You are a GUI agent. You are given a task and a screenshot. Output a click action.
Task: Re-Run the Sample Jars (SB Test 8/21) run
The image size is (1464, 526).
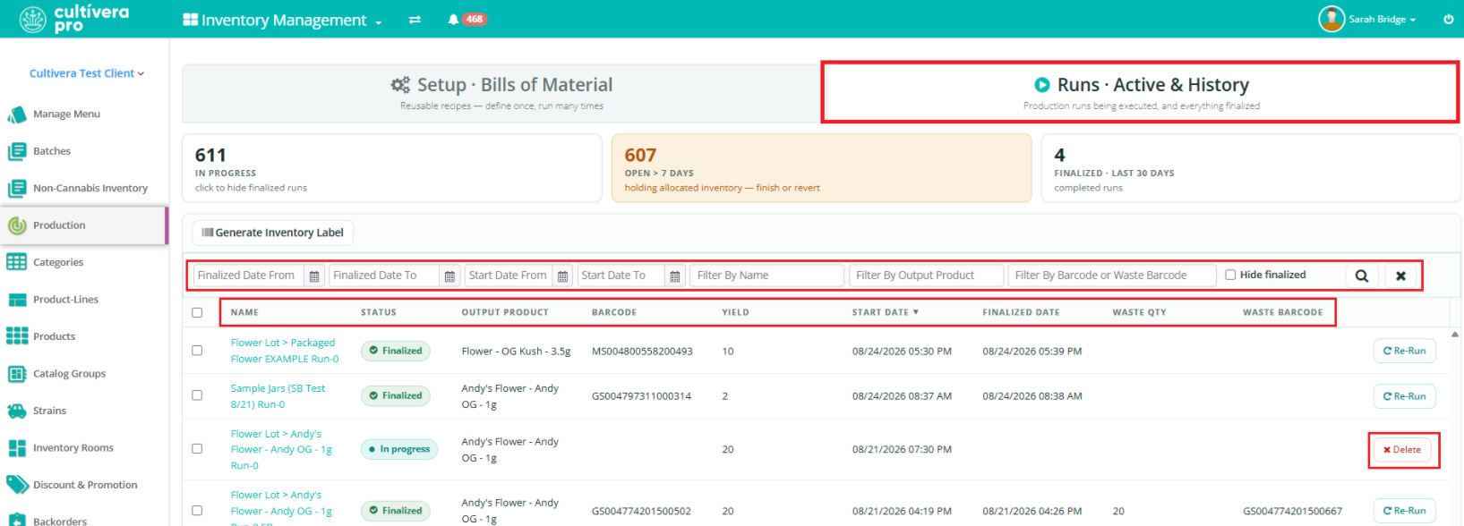[1404, 396]
